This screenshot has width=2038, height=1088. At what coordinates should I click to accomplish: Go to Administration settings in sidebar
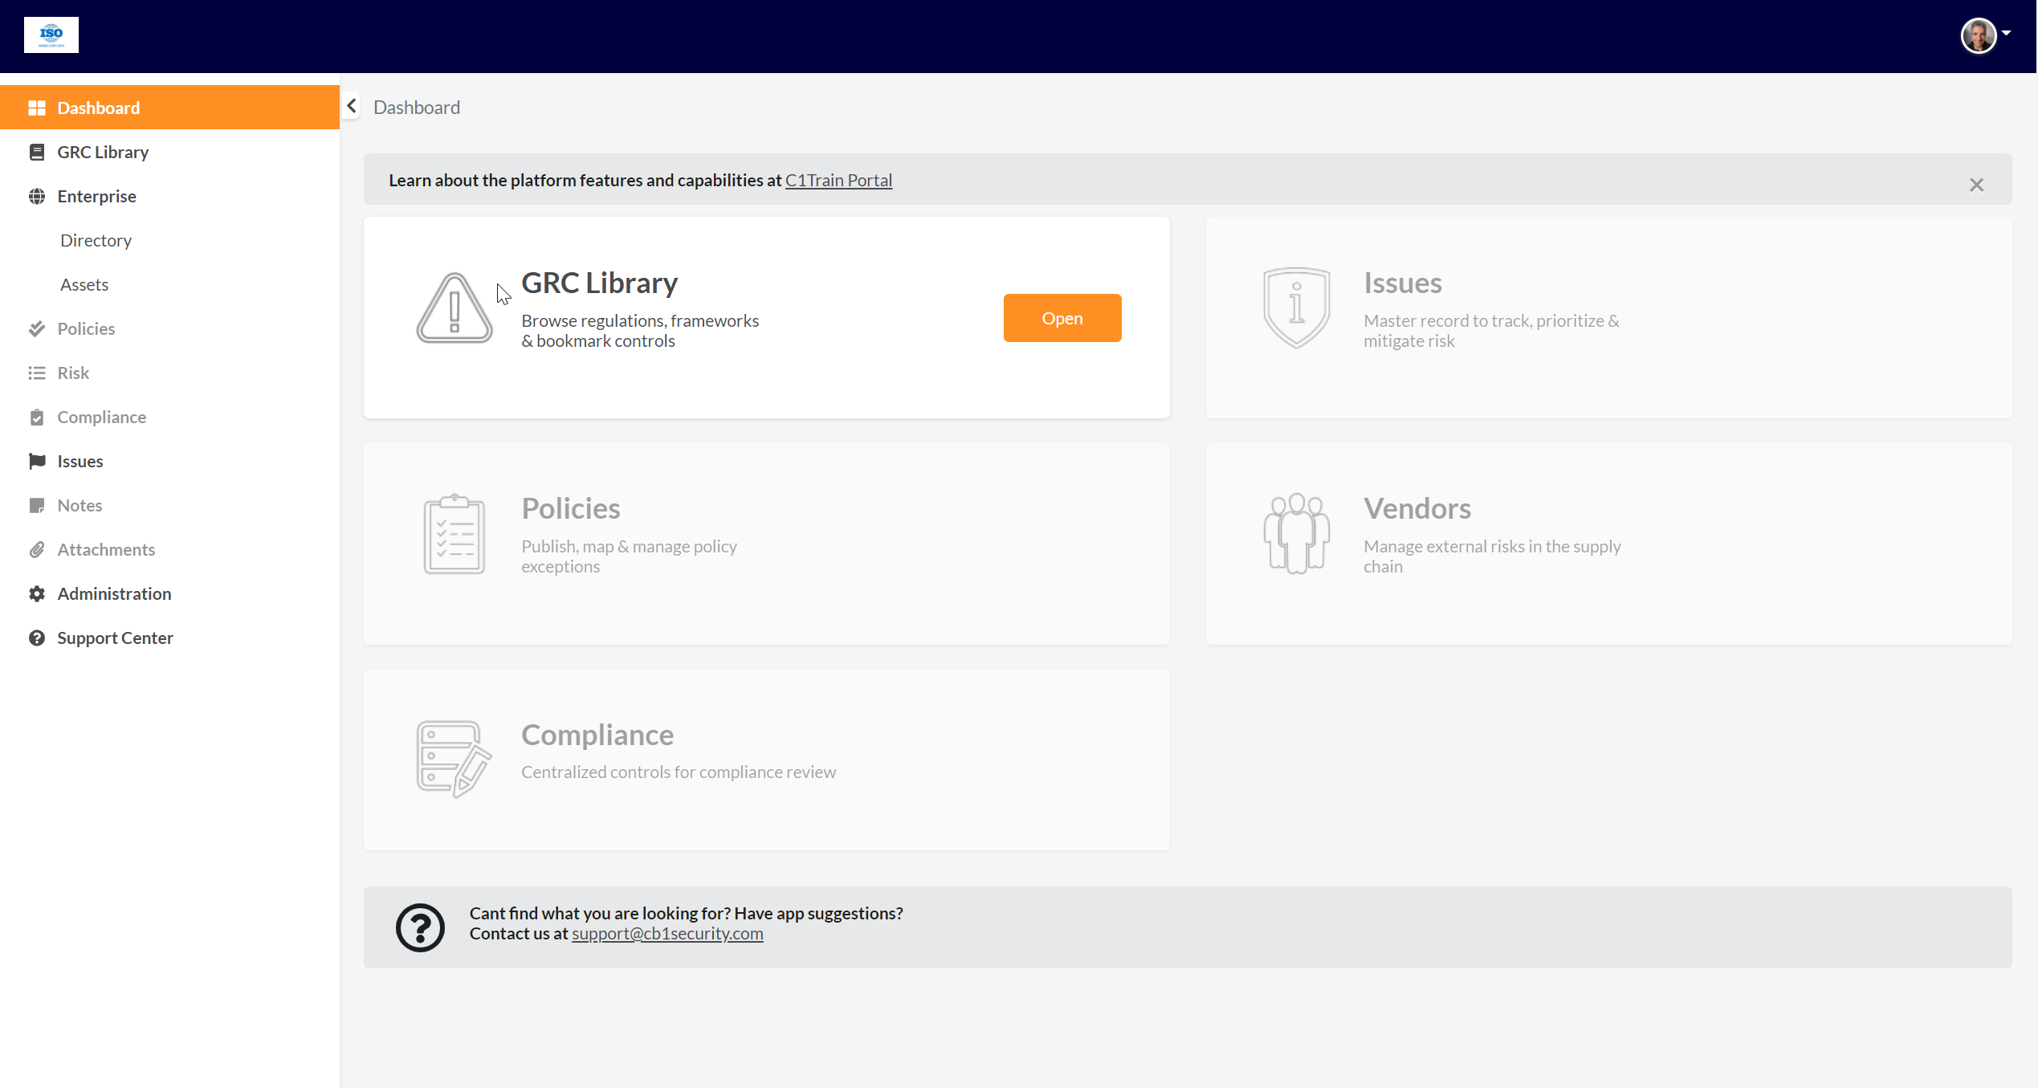(x=114, y=593)
